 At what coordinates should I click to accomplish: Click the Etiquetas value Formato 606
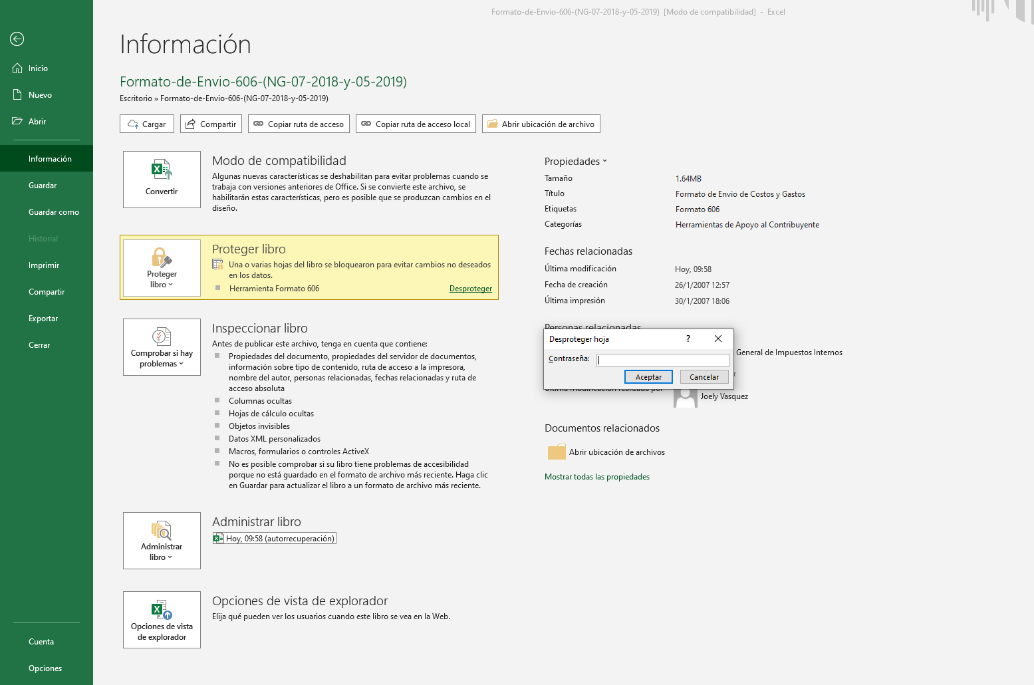(698, 209)
